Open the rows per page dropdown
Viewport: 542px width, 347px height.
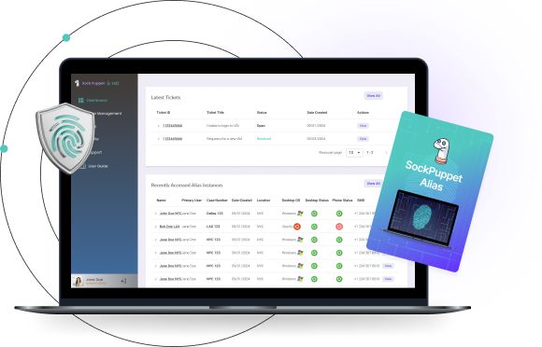(354, 152)
